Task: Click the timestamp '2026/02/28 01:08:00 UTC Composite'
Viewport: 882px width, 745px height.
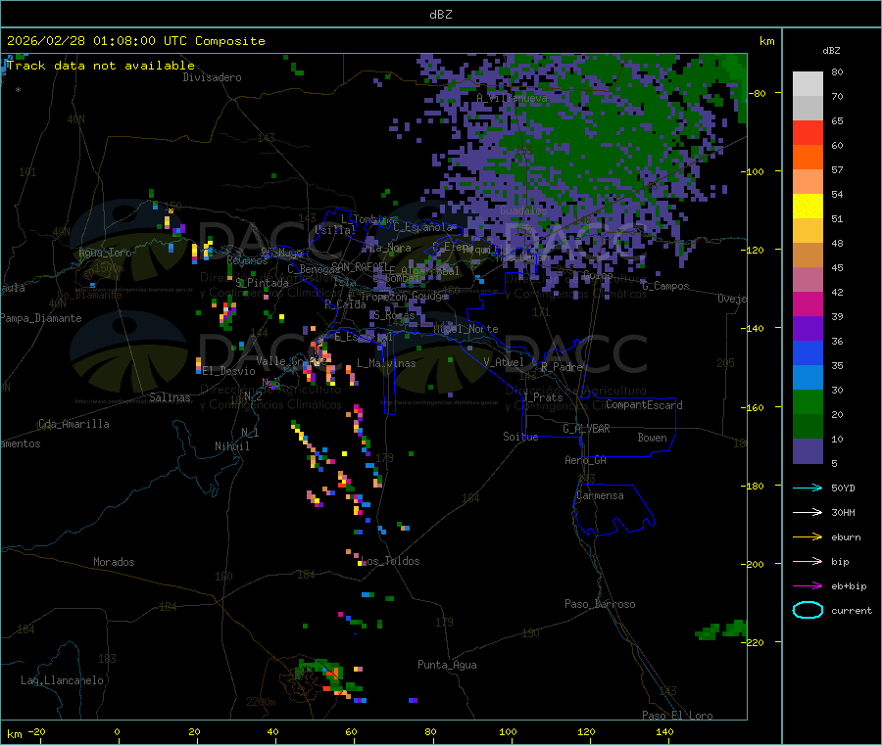Action: [x=135, y=41]
